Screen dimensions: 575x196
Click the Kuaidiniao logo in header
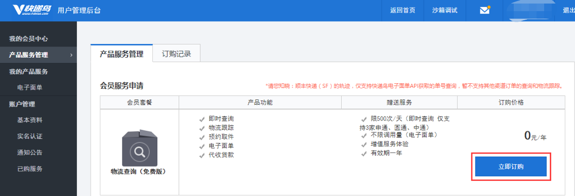[32, 10]
